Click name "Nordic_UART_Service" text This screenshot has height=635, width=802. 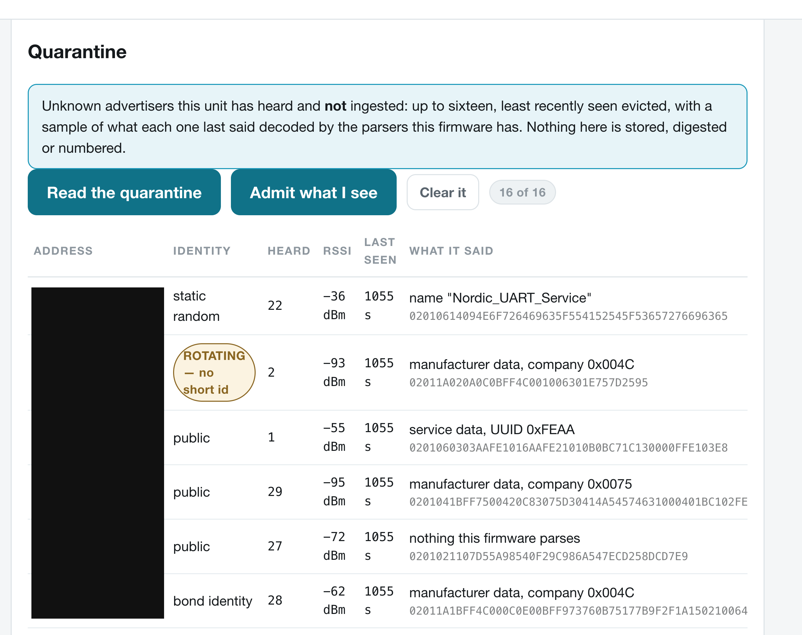500,298
